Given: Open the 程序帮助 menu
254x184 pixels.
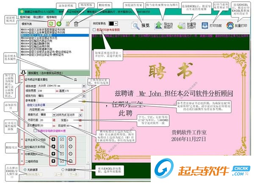Looking at the screenshot, I should tap(52, 17).
